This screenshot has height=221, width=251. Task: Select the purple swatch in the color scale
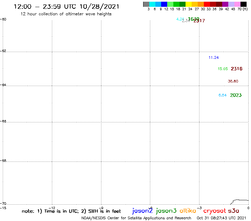click(225, 4)
